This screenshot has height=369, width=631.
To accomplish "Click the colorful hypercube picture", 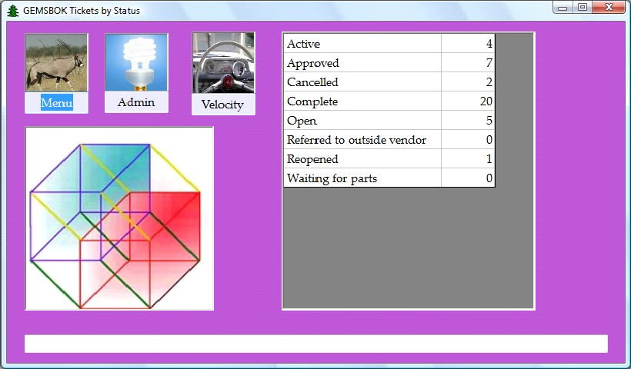I will [x=119, y=218].
